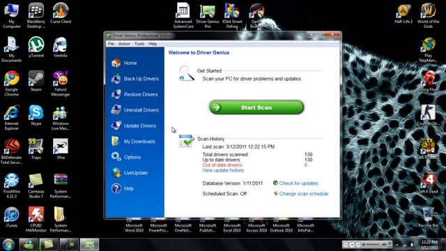The width and height of the screenshot is (446, 251).
Task: Select the Killing Floor desktop icon
Action: 428,81
